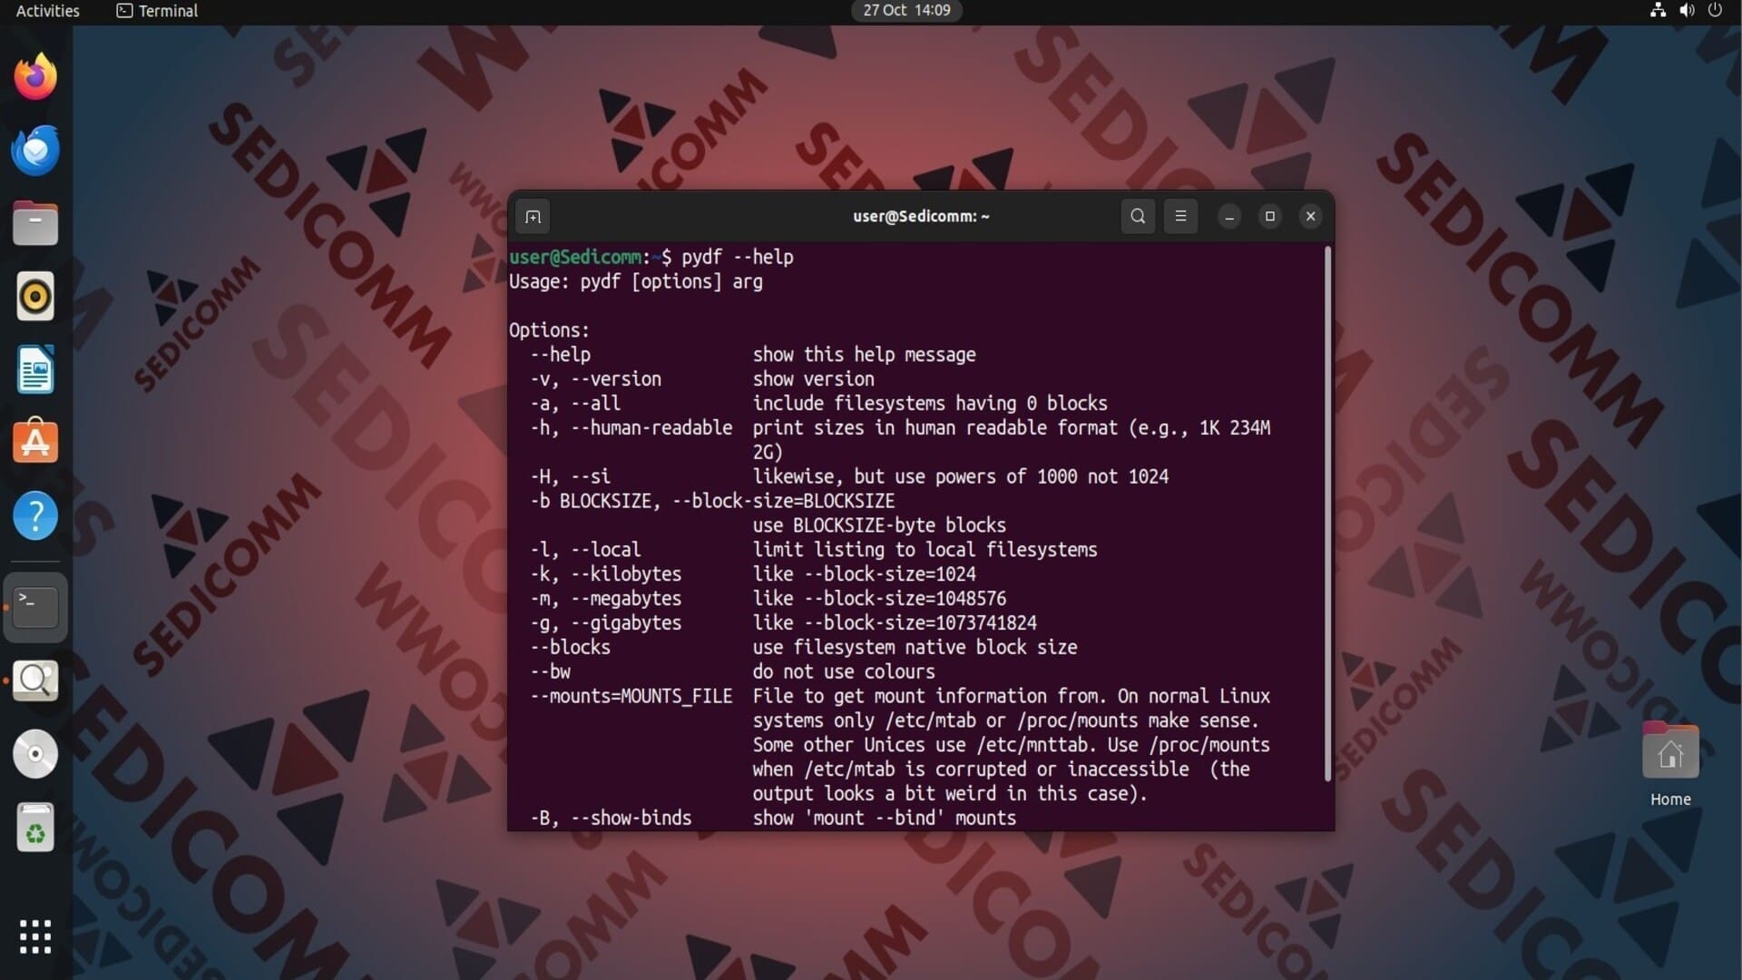Open the Files manager dock icon
This screenshot has width=1742, height=980.
tap(35, 223)
